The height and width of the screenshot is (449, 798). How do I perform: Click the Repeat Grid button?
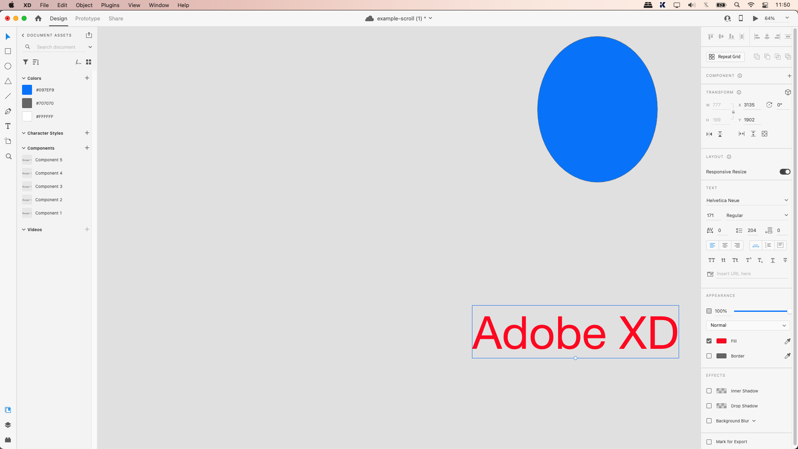coord(725,57)
